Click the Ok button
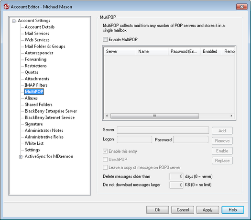The height and width of the screenshot is (220, 251). [157, 210]
